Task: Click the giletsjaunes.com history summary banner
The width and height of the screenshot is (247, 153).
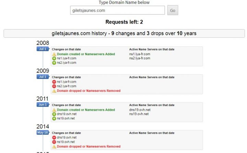Action: [x=124, y=34]
